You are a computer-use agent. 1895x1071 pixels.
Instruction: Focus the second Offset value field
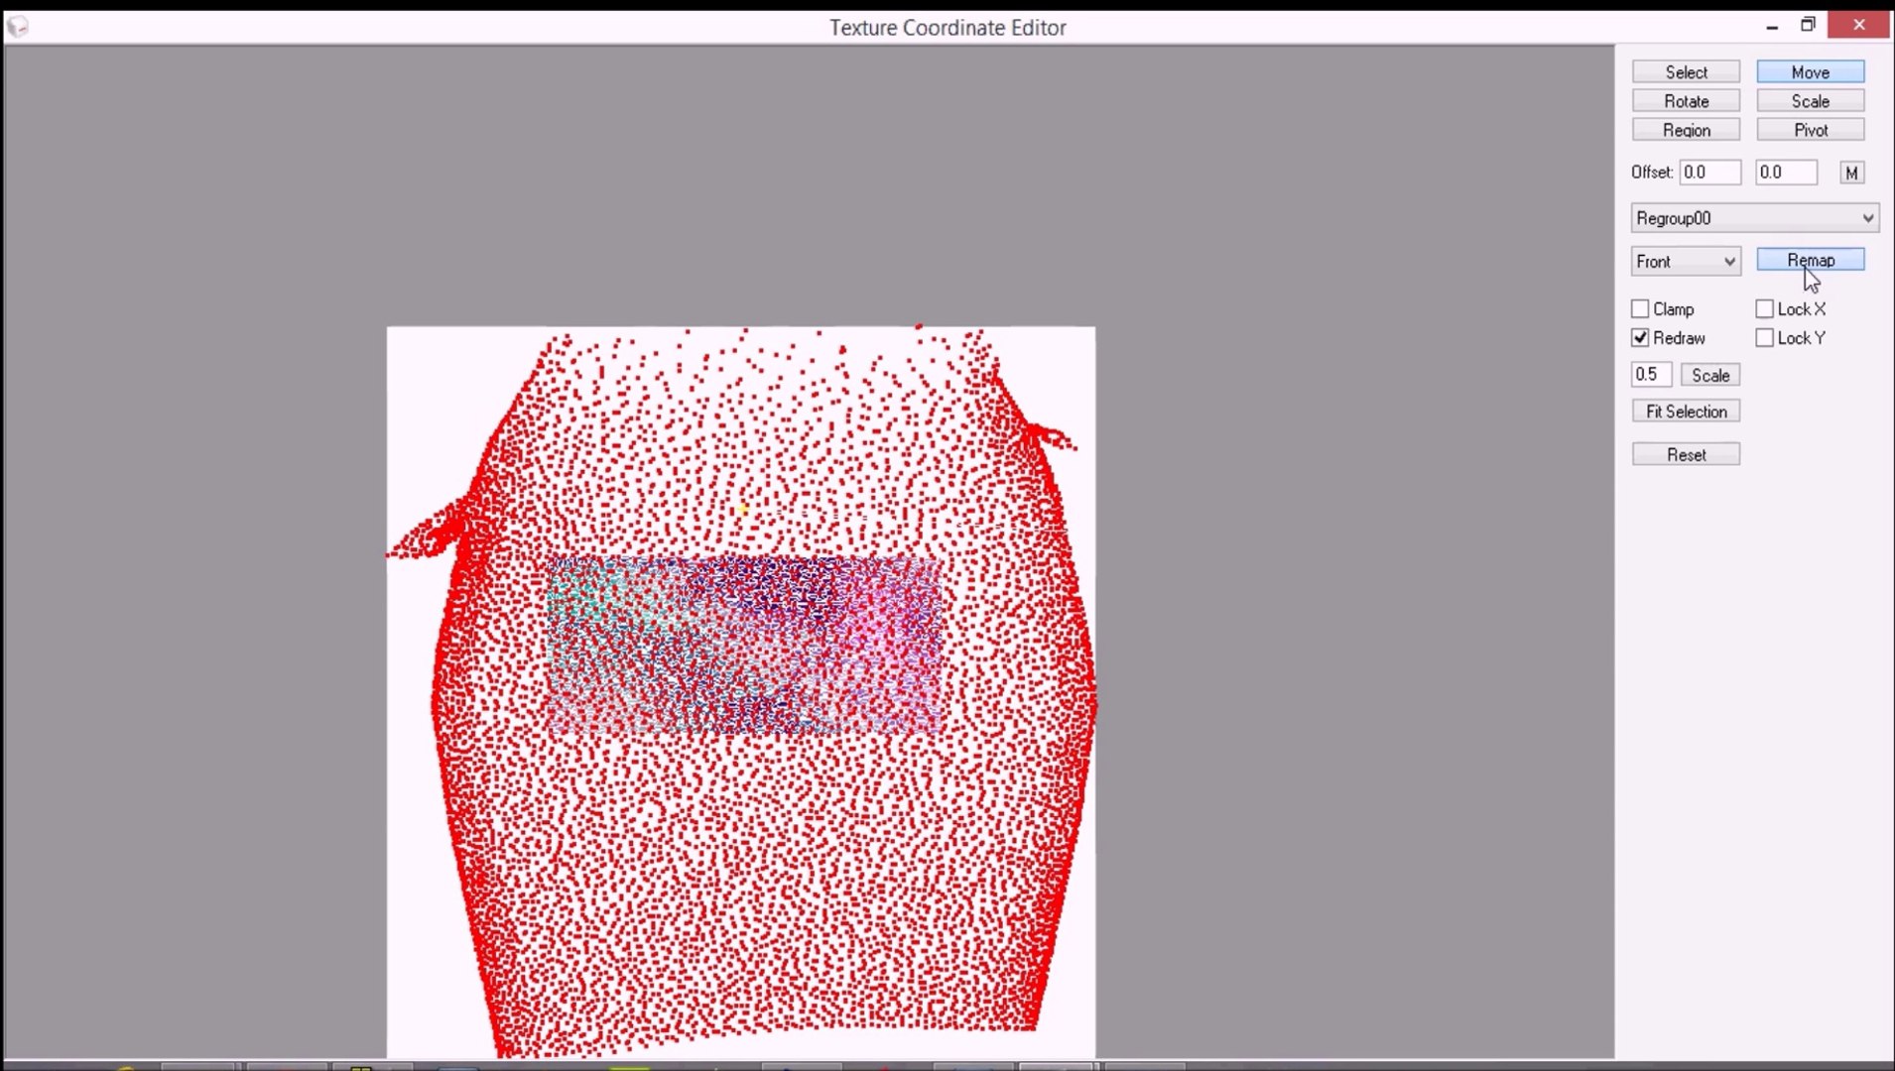point(1786,172)
